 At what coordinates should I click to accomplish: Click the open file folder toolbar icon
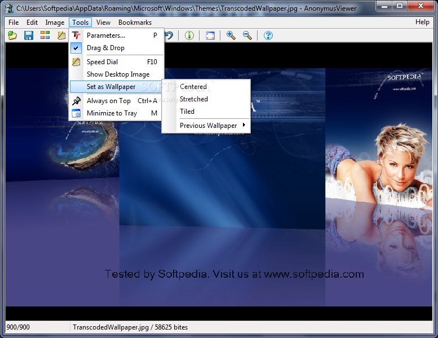pyautogui.click(x=12, y=35)
